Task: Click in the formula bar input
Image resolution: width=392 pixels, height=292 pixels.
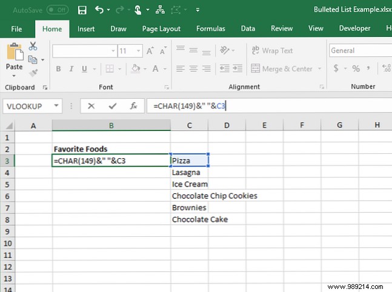Action: pos(269,106)
